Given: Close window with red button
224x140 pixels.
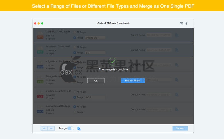Looking at the screenshot, I should [x=35, y=24].
